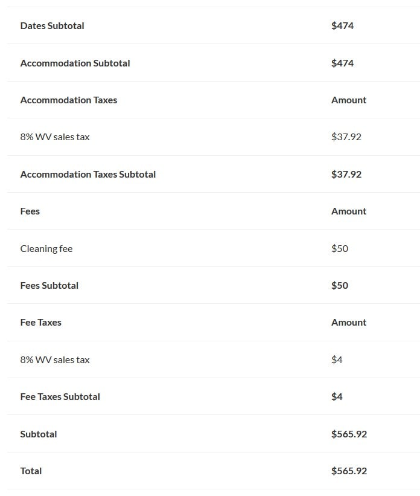Select the Accommodation Subtotal $474 value
Screen dimensions: 420x496
point(342,63)
